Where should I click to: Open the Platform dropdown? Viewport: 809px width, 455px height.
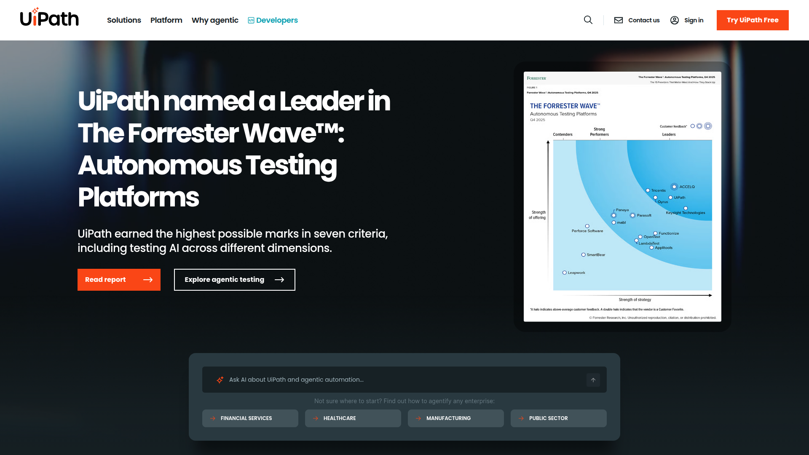click(x=166, y=20)
